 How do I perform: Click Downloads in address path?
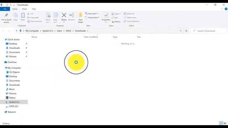80,31
